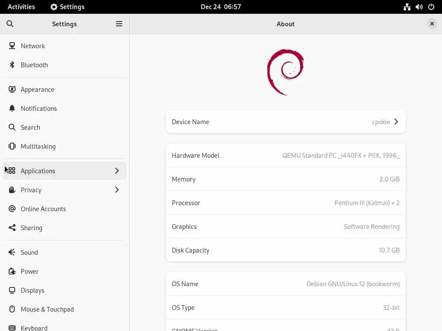Click the Settings title in sidebar header
Image resolution: width=442 pixels, height=331 pixels.
tap(64, 24)
